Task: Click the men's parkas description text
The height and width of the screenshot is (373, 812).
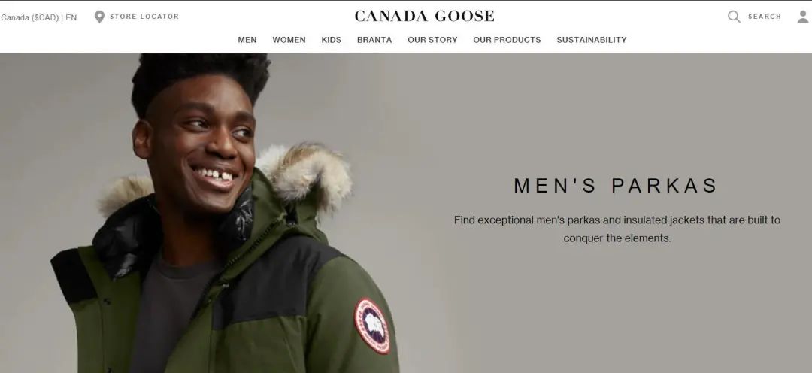Action: pos(617,229)
